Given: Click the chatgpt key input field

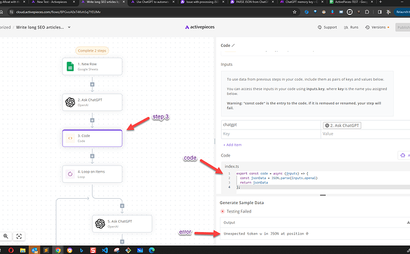Looking at the screenshot, I should (271, 125).
